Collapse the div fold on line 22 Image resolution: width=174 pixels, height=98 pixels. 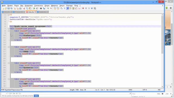[9, 63]
